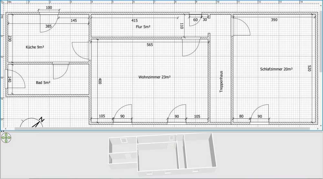The image size is (323, 179).
Task: Select the Wohnzimmer 23m² room label
Action: 154,77
